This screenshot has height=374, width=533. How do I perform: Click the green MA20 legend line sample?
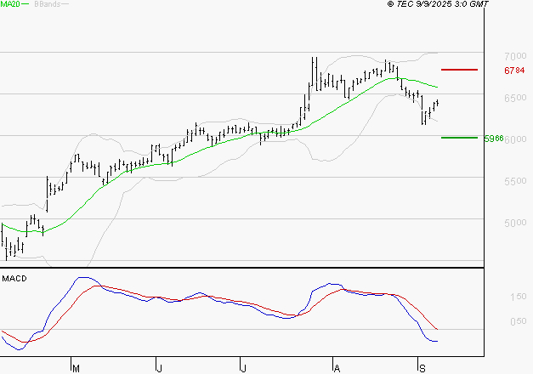click(x=26, y=4)
